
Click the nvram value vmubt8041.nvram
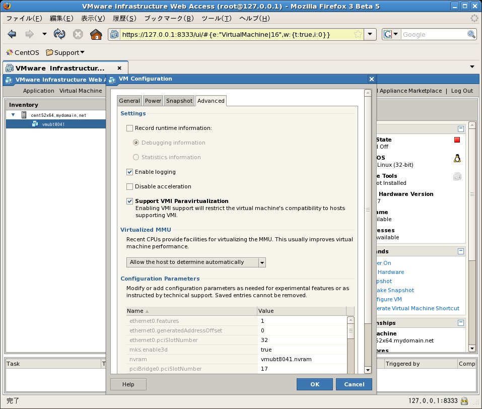point(286,359)
